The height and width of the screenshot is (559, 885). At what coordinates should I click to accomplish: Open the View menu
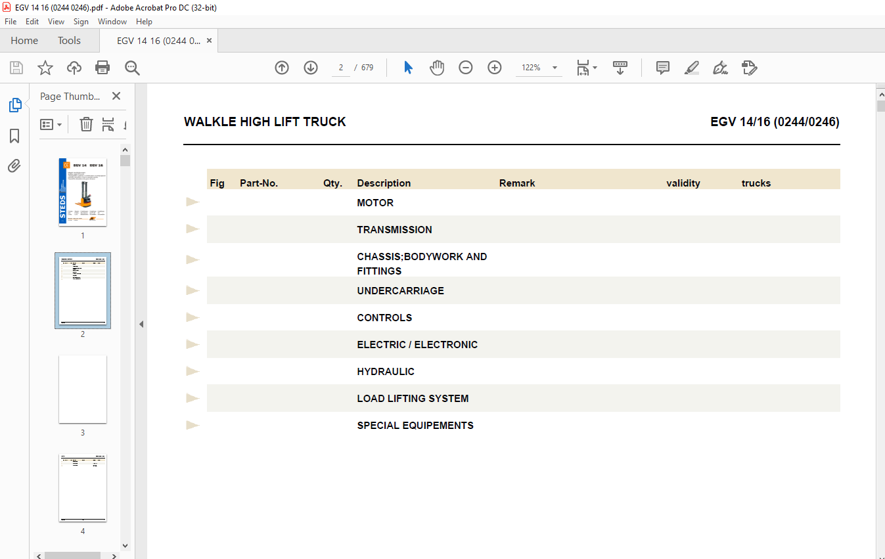click(57, 22)
